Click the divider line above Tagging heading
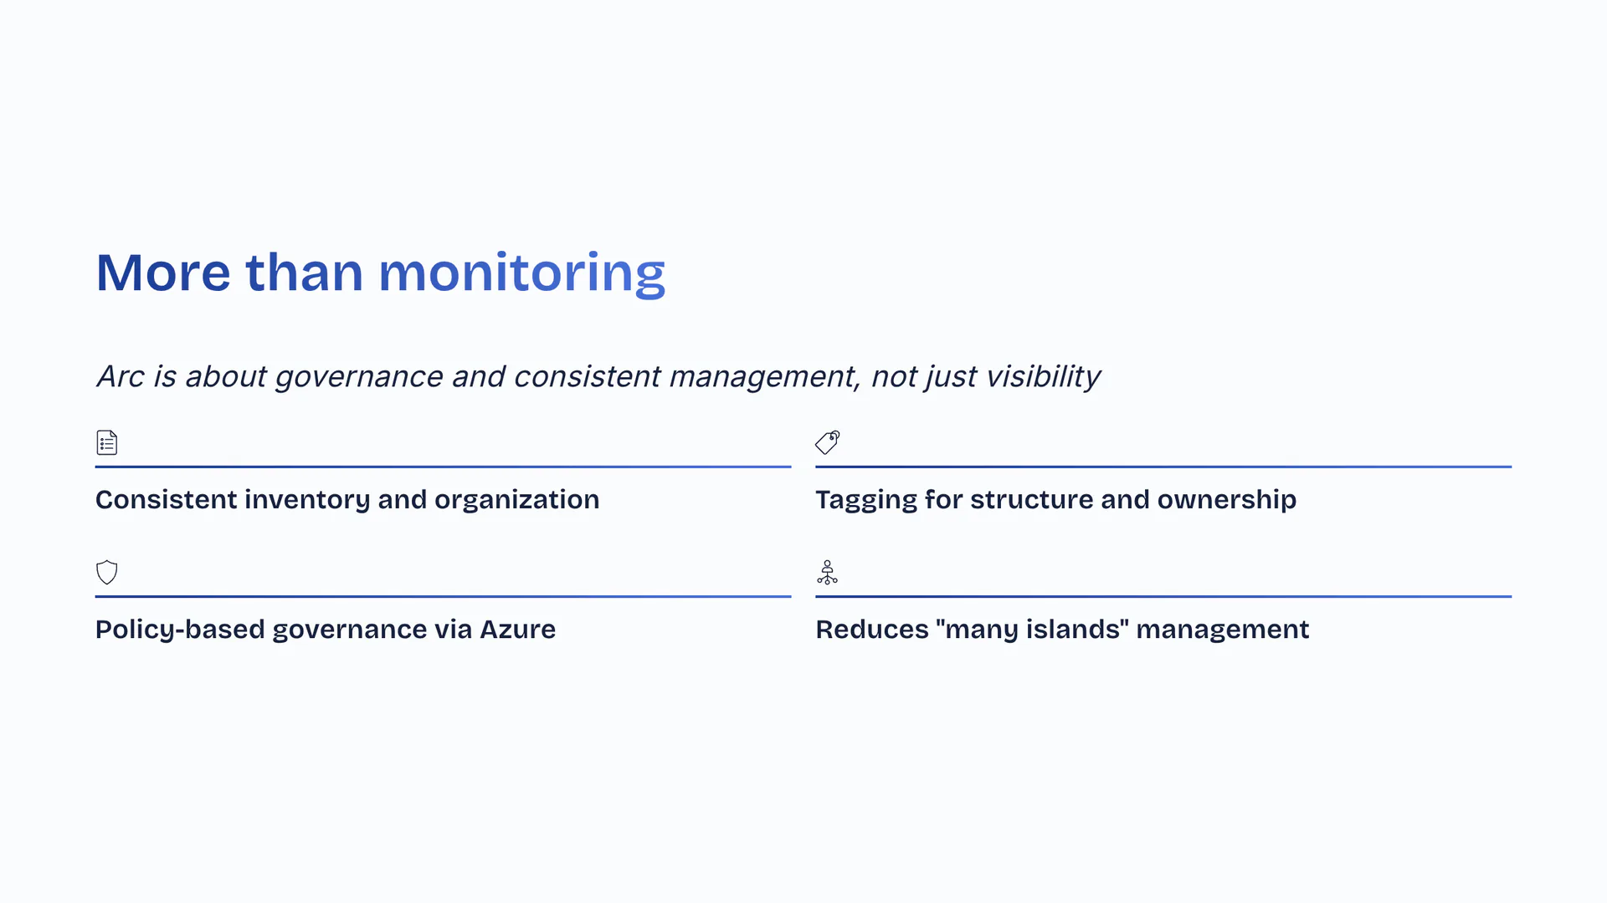This screenshot has width=1607, height=903. click(1163, 467)
